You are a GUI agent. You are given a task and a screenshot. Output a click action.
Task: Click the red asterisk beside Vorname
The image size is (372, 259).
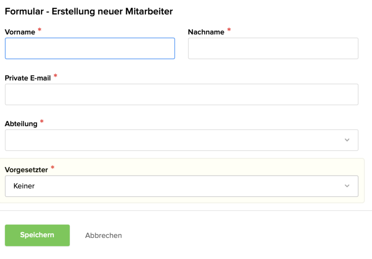(39, 30)
